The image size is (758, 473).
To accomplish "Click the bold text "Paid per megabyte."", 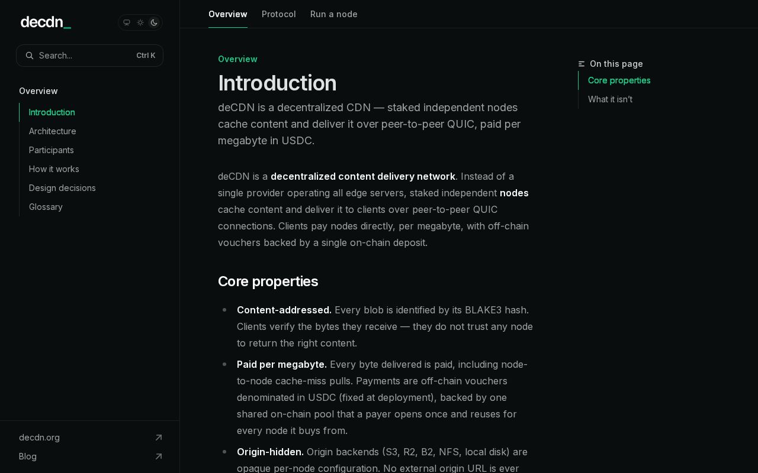I will [282, 364].
